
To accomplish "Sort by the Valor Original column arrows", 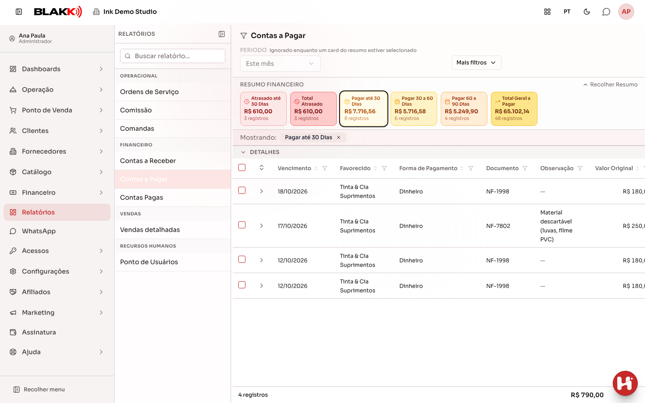I will click(637, 168).
